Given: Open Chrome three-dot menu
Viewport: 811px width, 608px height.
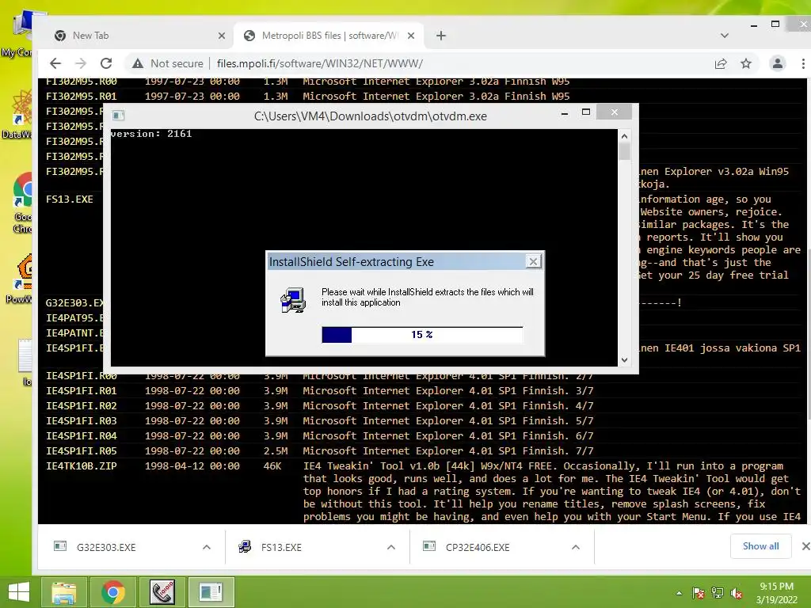Looking at the screenshot, I should [803, 63].
